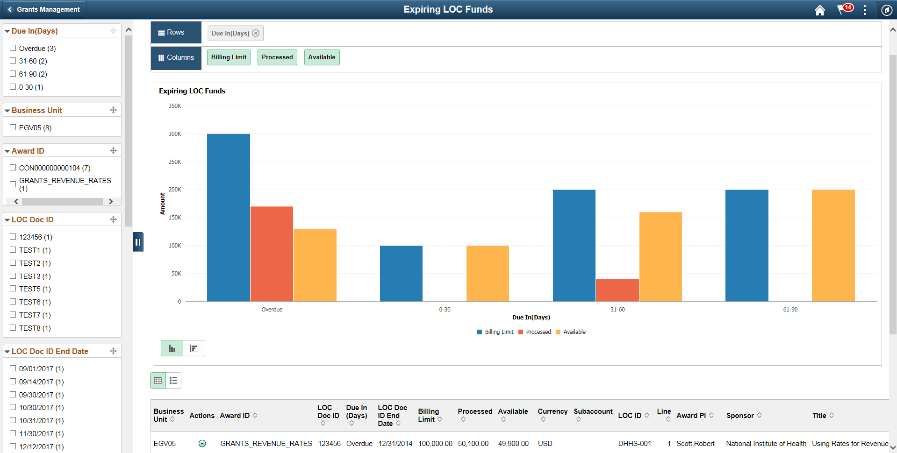The height and width of the screenshot is (453, 897).
Task: Check the Overdue (3) filter
Action: pyautogui.click(x=13, y=48)
